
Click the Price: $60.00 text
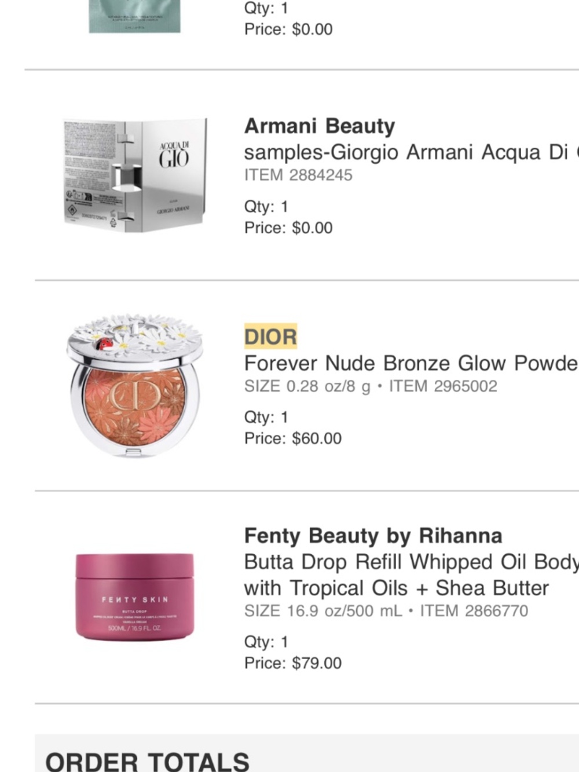[293, 438]
